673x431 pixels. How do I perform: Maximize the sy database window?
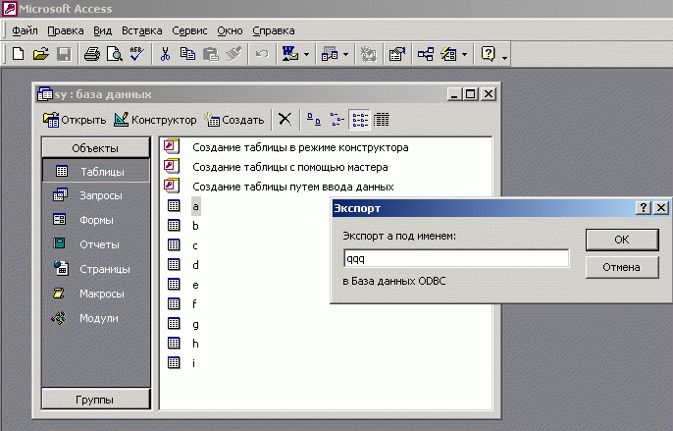471,94
